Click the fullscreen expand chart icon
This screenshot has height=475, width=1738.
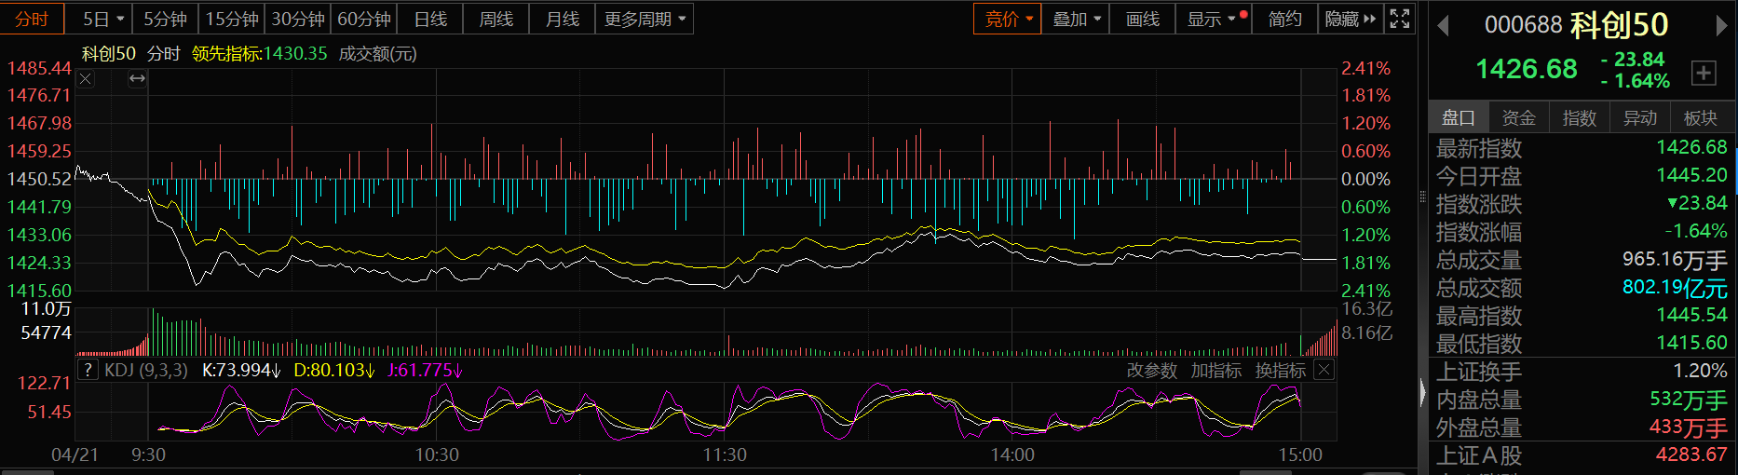click(1399, 19)
